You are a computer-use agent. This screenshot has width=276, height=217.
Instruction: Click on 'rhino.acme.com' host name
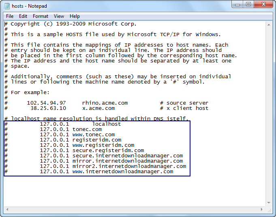[105, 103]
